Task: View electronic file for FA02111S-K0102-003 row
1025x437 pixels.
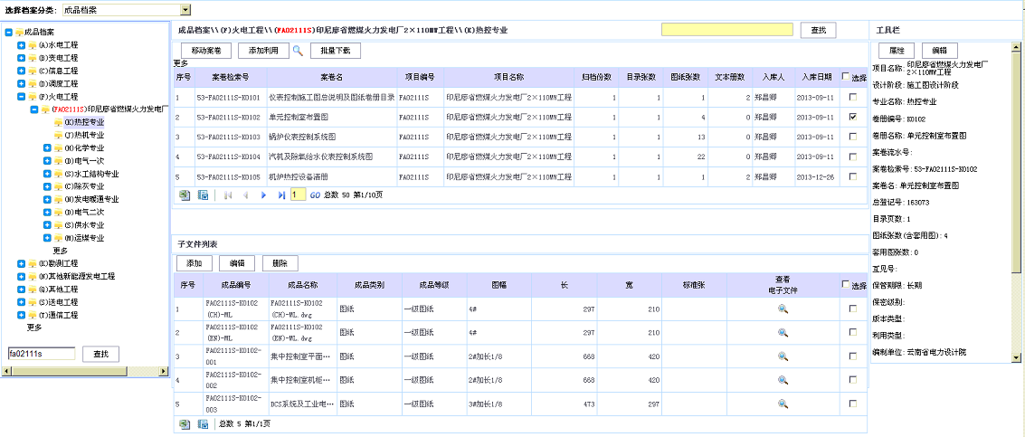Action: 783,403
